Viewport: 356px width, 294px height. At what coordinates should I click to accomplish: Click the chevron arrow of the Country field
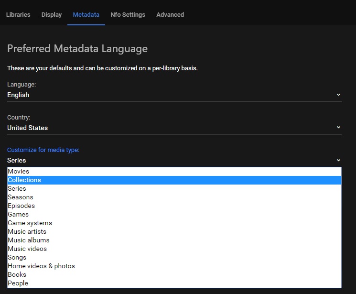coord(338,127)
